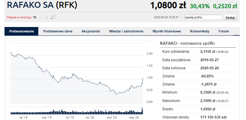Click the wrz '19 label on chart axis
Image resolution: width=246 pixels, height=120 pixels.
(47, 117)
